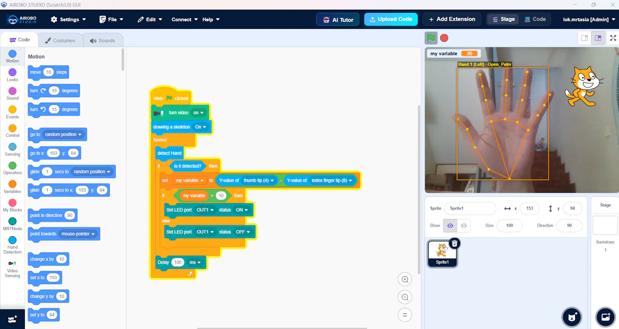Select the Sound block category

12,93
